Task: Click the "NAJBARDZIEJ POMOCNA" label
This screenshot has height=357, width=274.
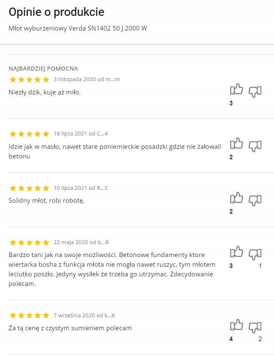Action: point(43,69)
